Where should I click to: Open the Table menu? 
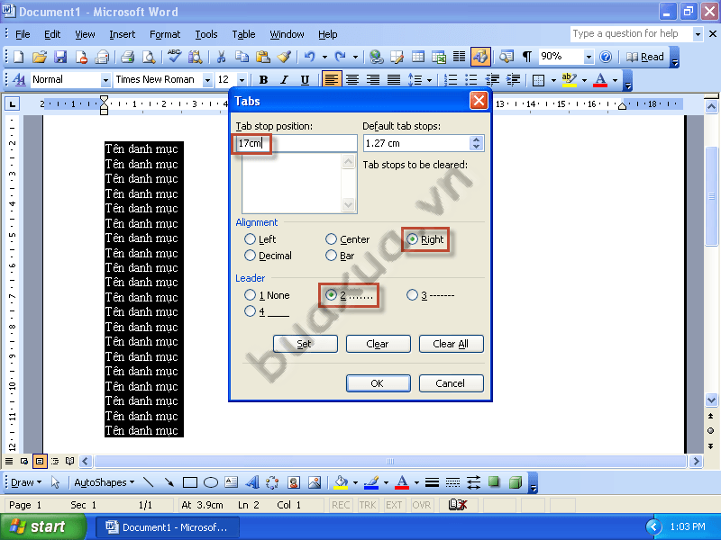(x=243, y=34)
